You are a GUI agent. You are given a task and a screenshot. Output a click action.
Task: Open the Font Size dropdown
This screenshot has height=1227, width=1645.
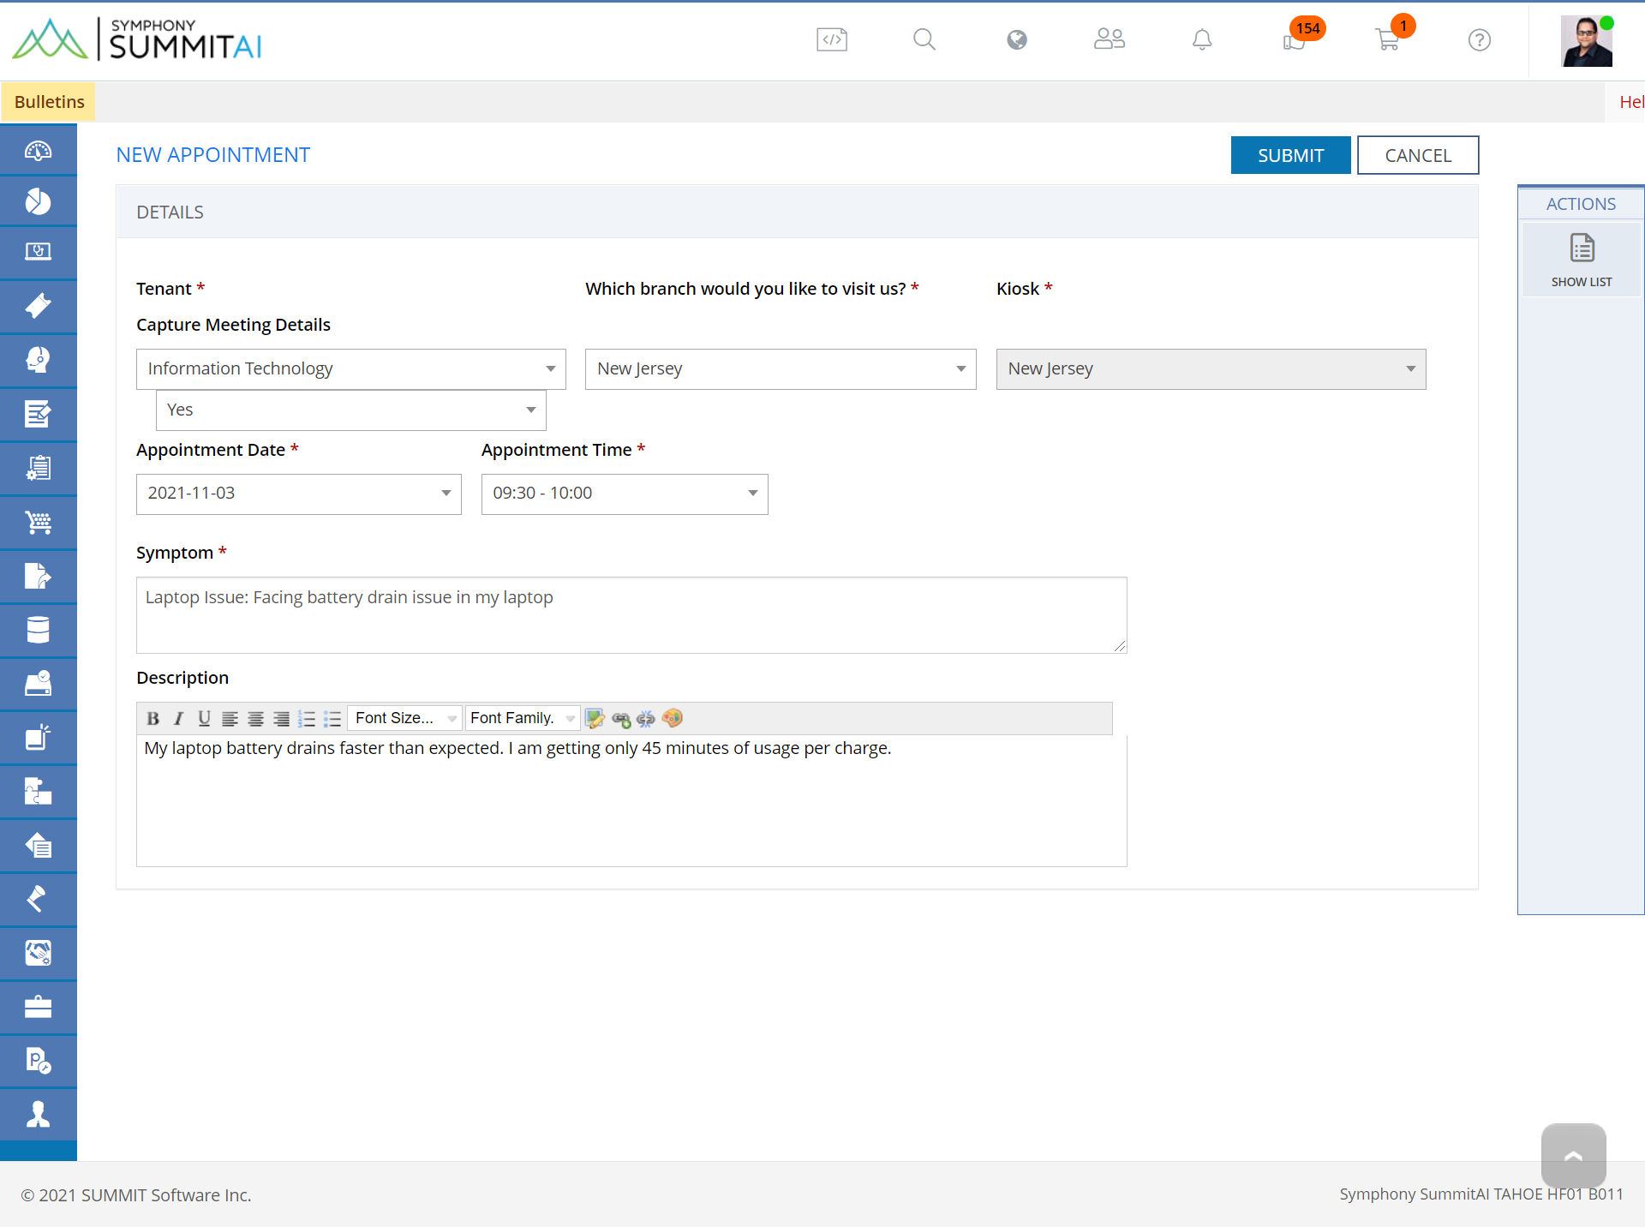click(404, 719)
